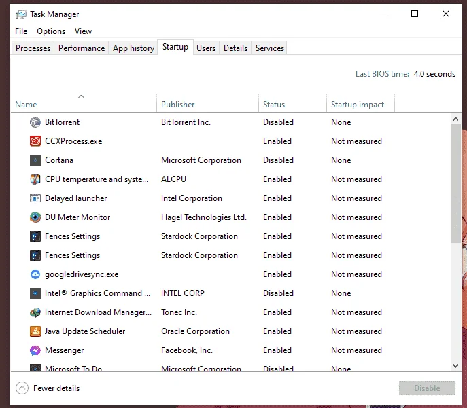Click BitTorrent Inc. publisher cell

coord(186,122)
